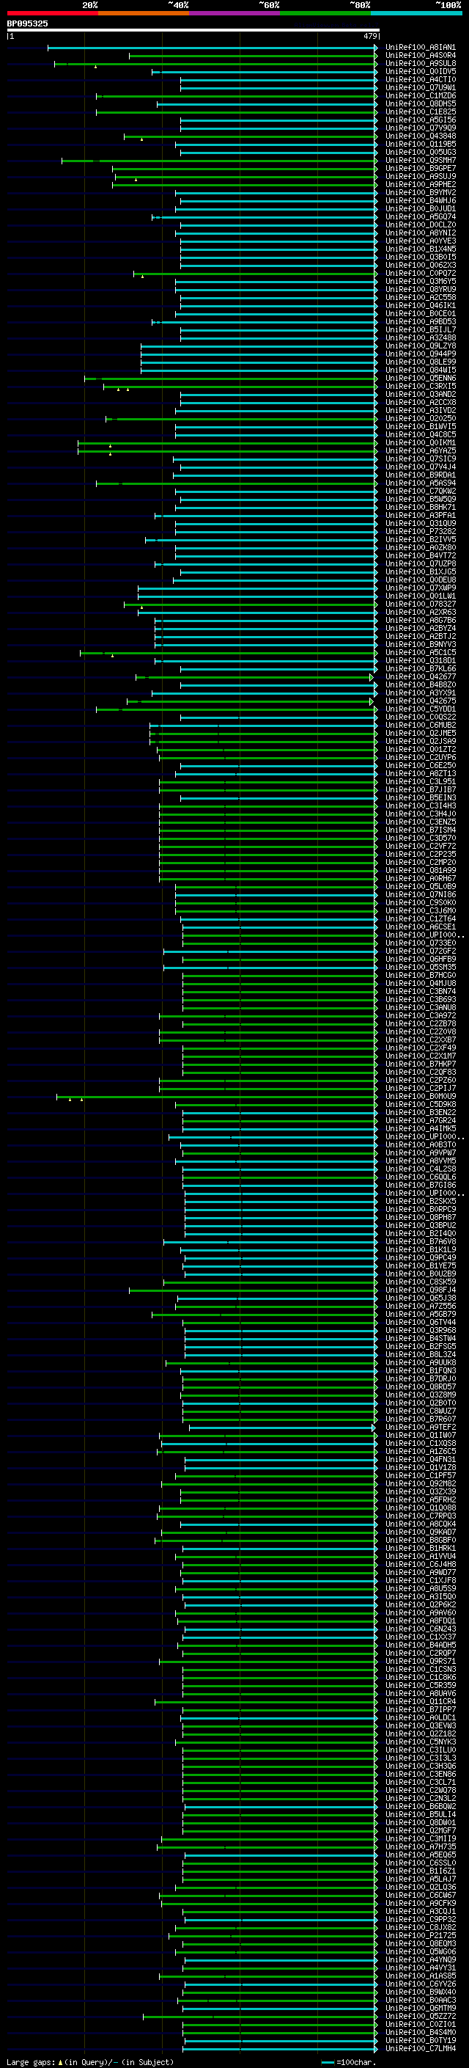Select the UniRef100_C3A972 hit label
The height and width of the screenshot is (2068, 469).
click(420, 1015)
